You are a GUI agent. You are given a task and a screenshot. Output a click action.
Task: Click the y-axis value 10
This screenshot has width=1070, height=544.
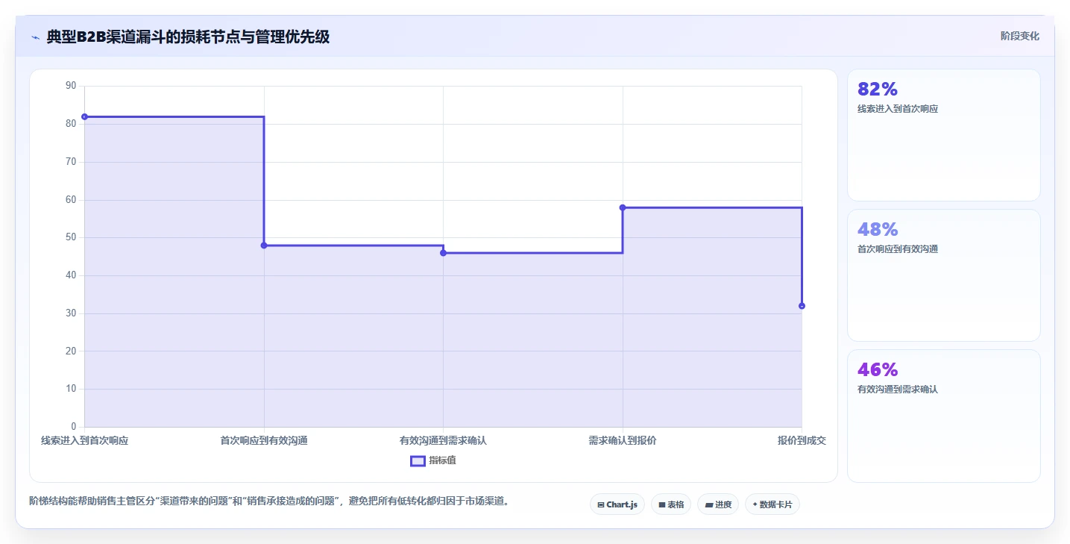click(71, 389)
